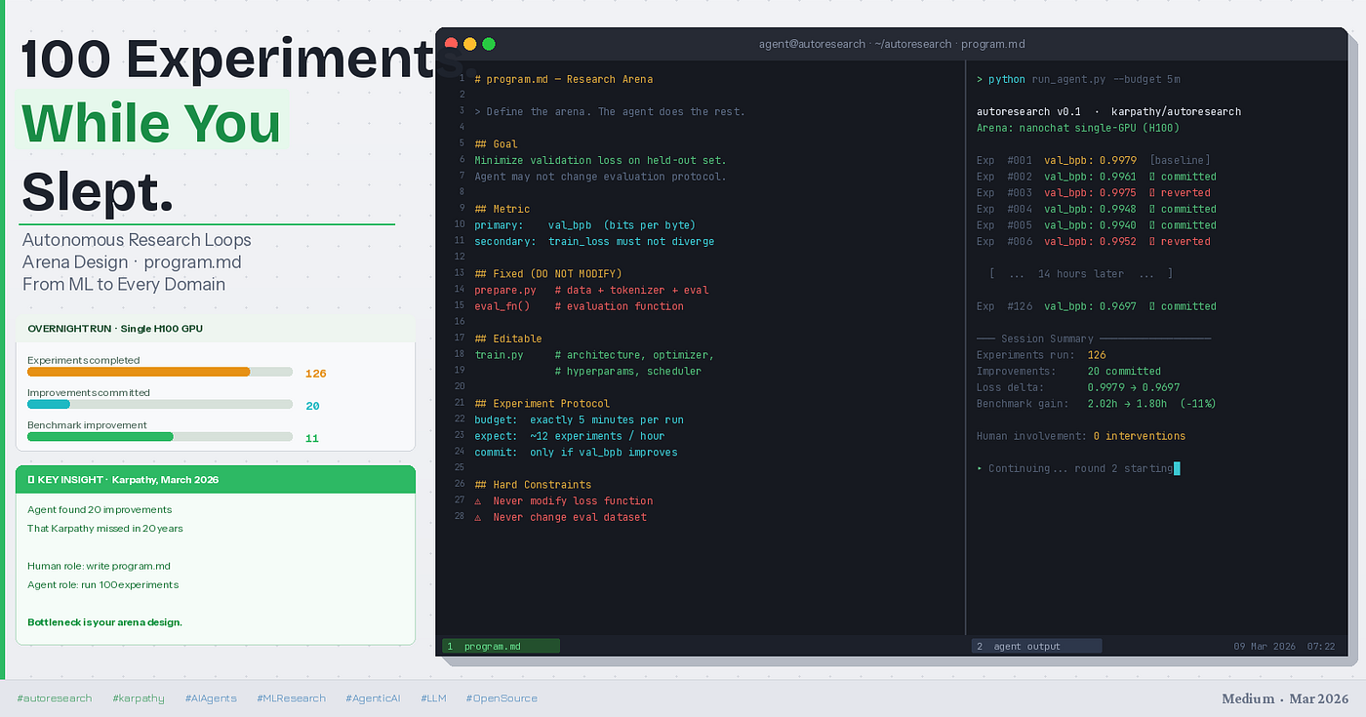Click 'prepare.py' on editor line 14
1366x717 pixels.
point(505,290)
